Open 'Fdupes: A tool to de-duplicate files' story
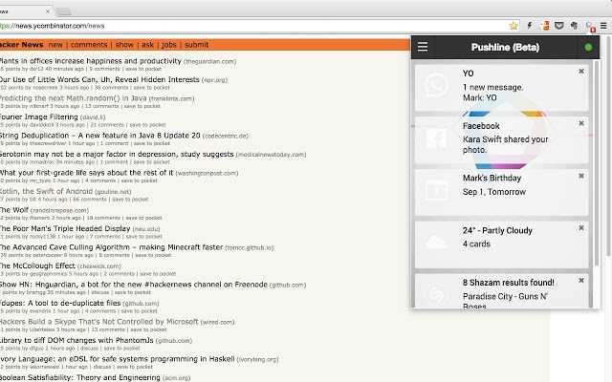Screen dimensions: 612x382 pos(60,303)
